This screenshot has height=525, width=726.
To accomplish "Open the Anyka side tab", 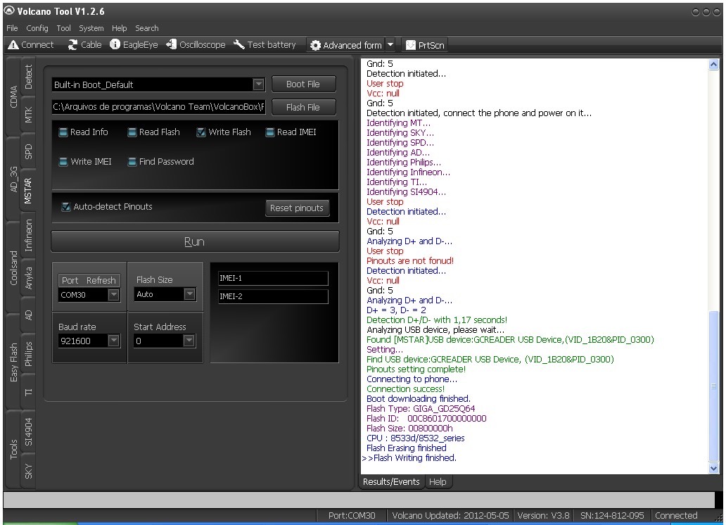I will click(x=28, y=278).
